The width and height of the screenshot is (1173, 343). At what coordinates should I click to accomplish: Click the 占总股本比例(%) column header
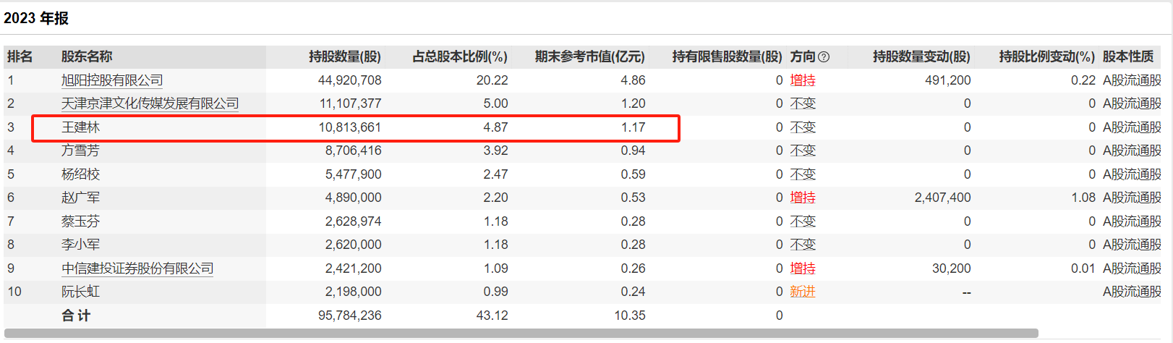(x=460, y=56)
